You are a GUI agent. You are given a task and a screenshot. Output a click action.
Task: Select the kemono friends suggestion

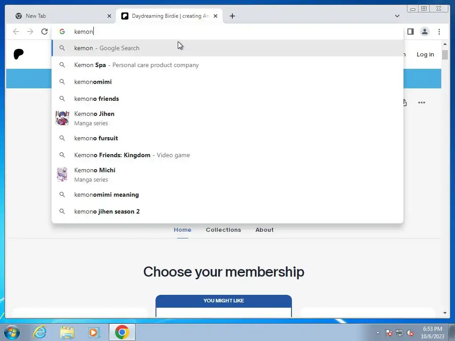pos(227,99)
